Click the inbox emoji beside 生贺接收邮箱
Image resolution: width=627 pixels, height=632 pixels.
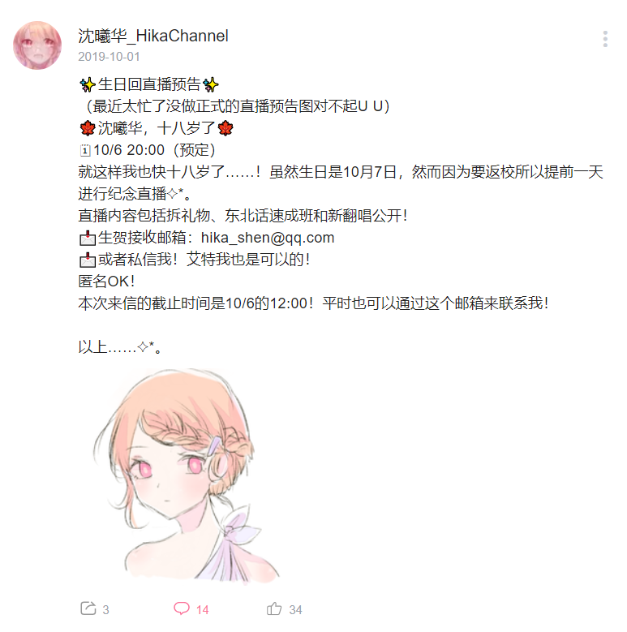[x=88, y=239]
